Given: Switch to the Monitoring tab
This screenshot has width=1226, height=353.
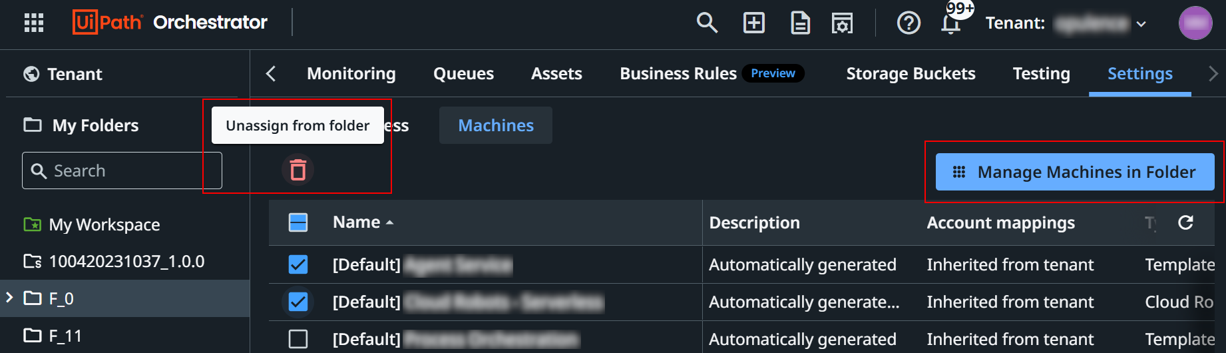Looking at the screenshot, I should click(351, 73).
